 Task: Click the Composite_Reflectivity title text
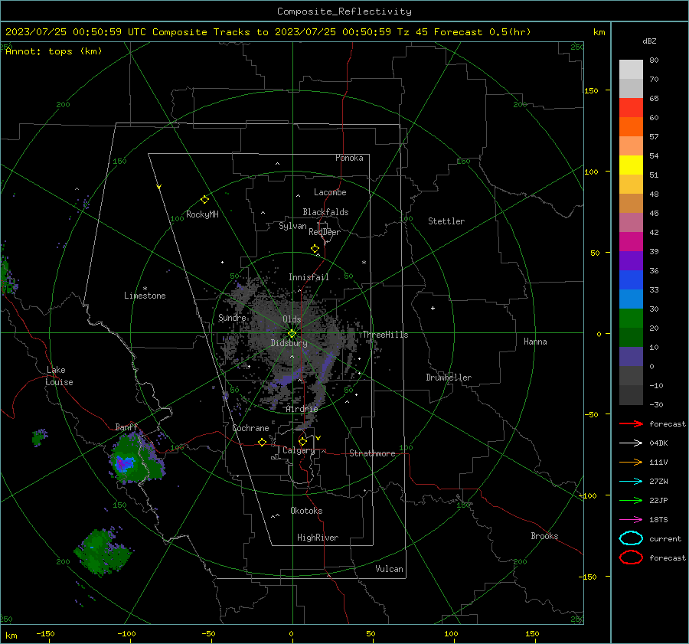pyautogui.click(x=344, y=11)
